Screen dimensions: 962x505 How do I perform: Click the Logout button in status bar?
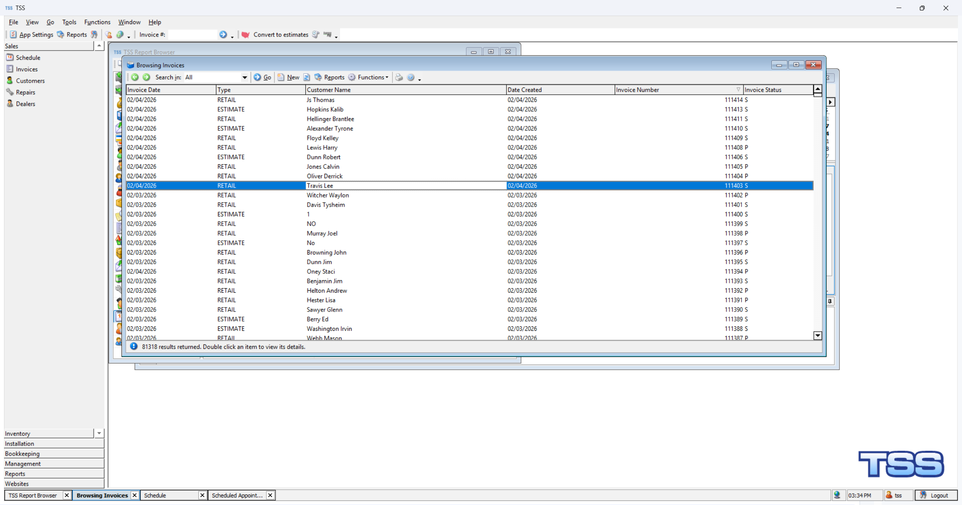coord(935,495)
